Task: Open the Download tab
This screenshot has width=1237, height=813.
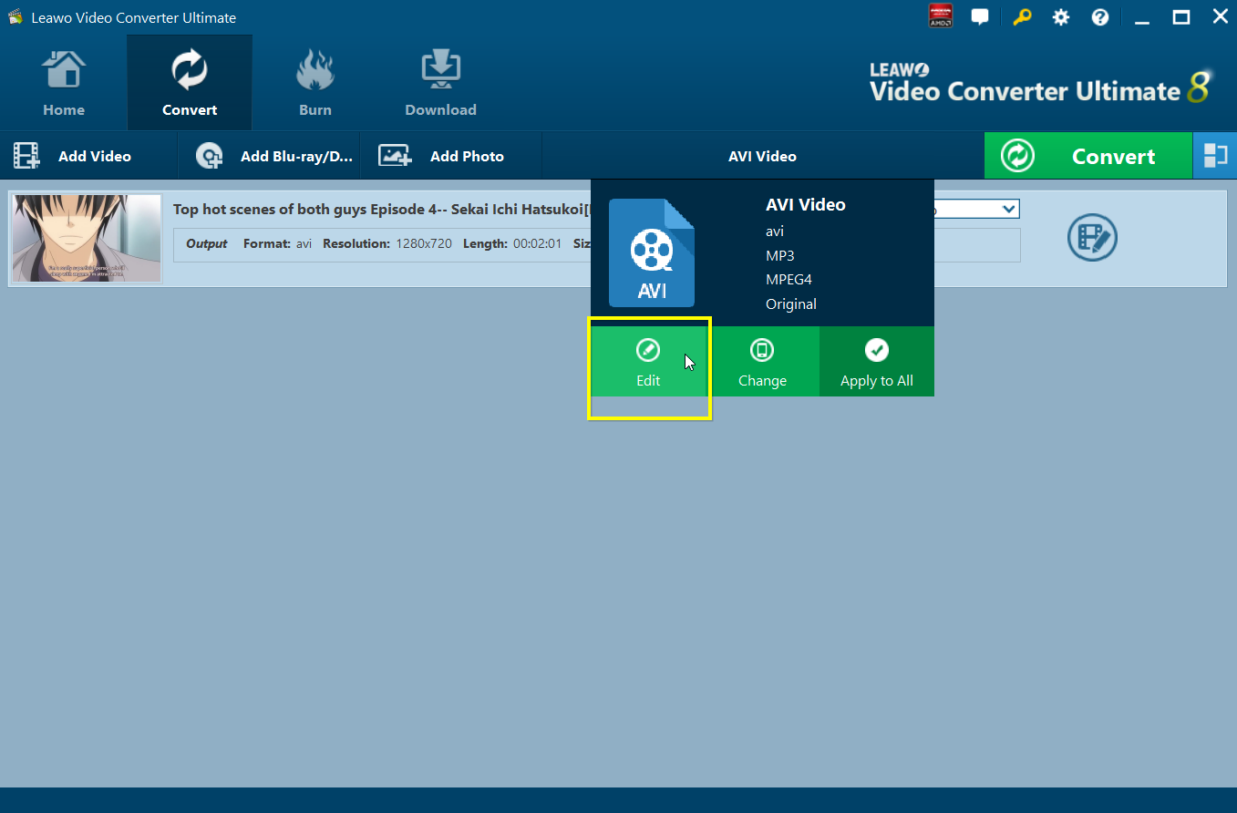Action: tap(440, 84)
